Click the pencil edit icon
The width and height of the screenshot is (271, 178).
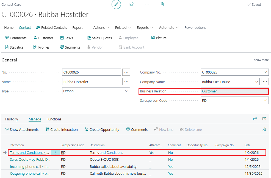[116, 4]
